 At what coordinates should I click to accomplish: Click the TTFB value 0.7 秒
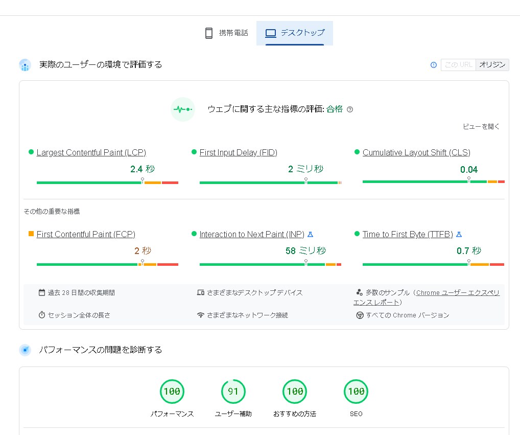click(x=469, y=251)
